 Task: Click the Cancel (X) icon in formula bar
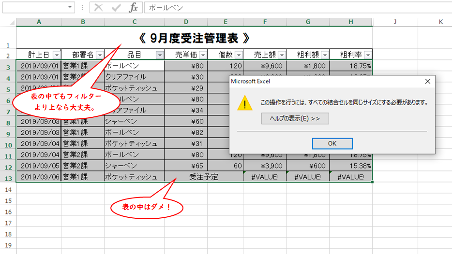pyautogui.click(x=99, y=8)
